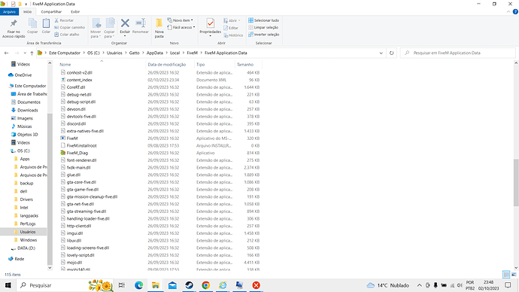Open OneDrive in navigation pane

click(23, 75)
